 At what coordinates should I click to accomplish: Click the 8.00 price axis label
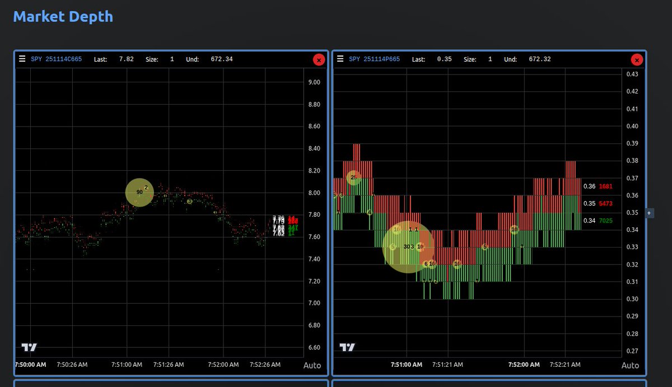(314, 193)
